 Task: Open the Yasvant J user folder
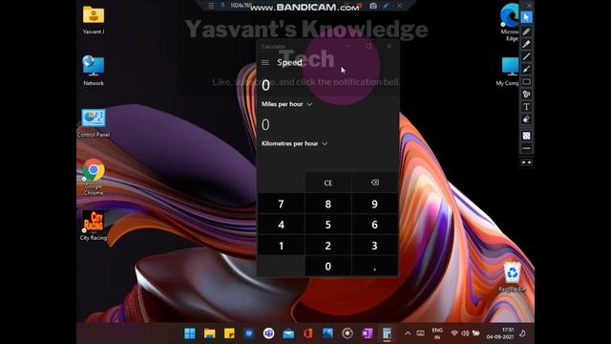(x=94, y=19)
